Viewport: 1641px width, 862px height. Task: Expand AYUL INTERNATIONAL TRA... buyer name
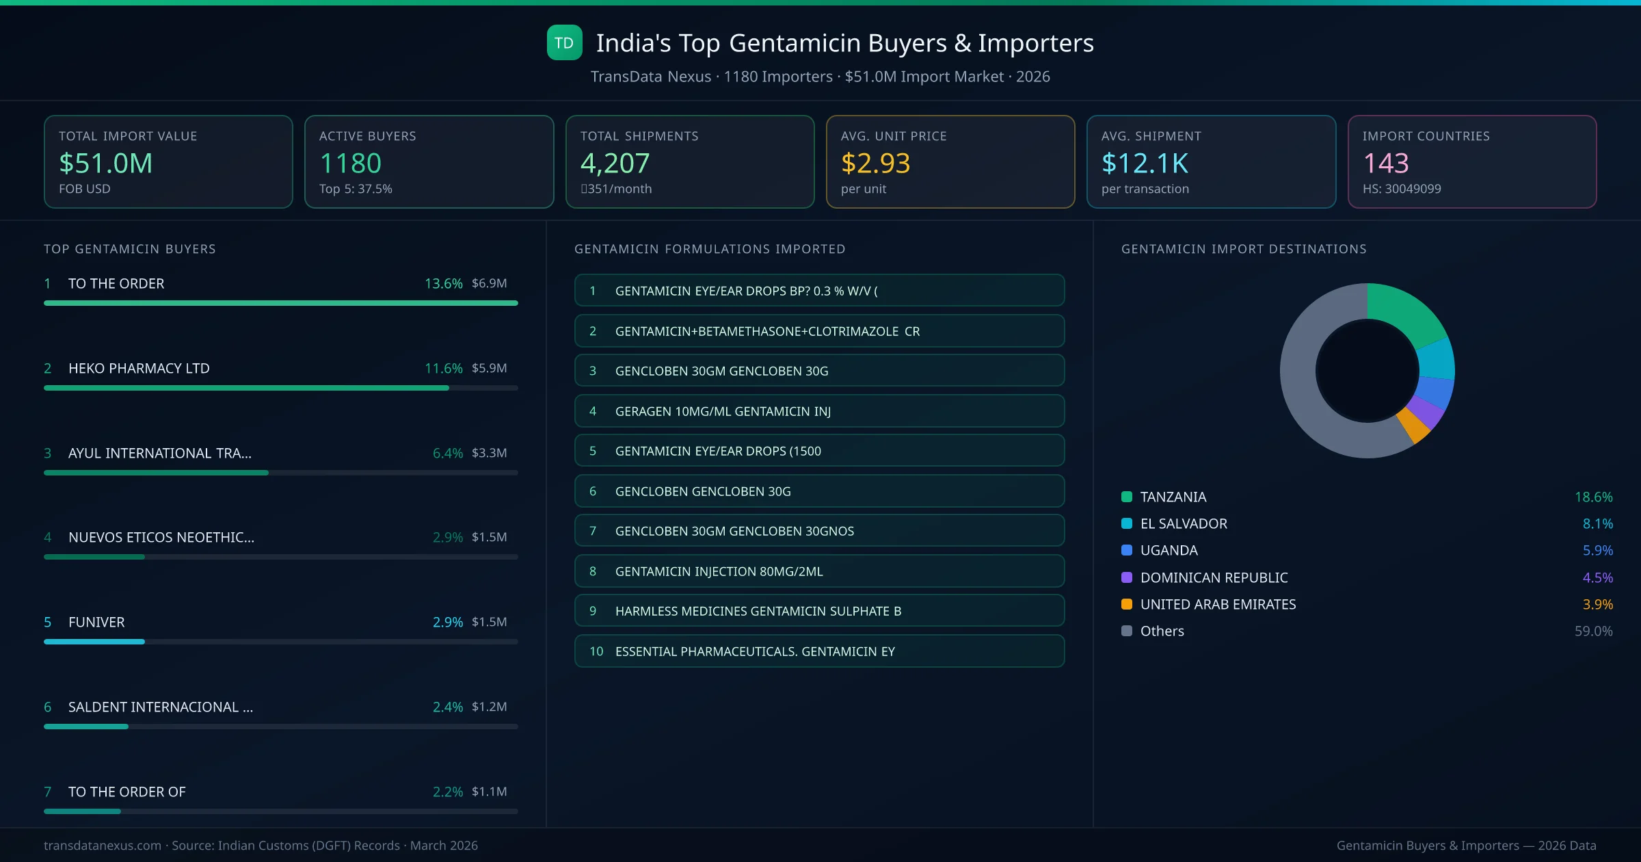(x=159, y=452)
